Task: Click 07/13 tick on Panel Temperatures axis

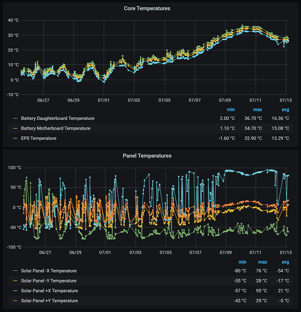Action: pos(286,253)
